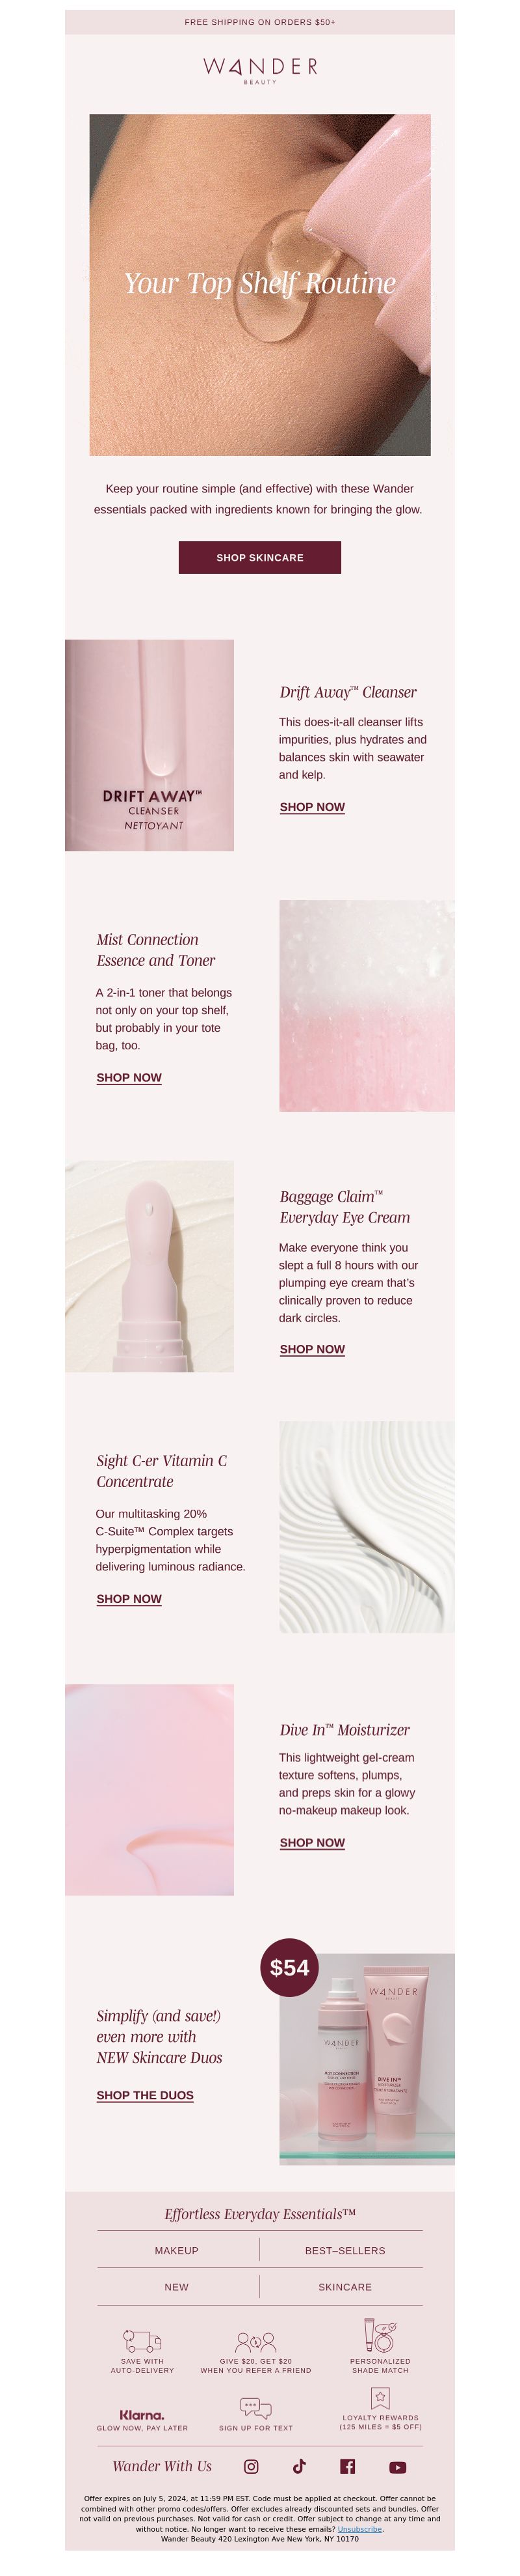Open the Drift Away cleanser product image

(x=149, y=745)
